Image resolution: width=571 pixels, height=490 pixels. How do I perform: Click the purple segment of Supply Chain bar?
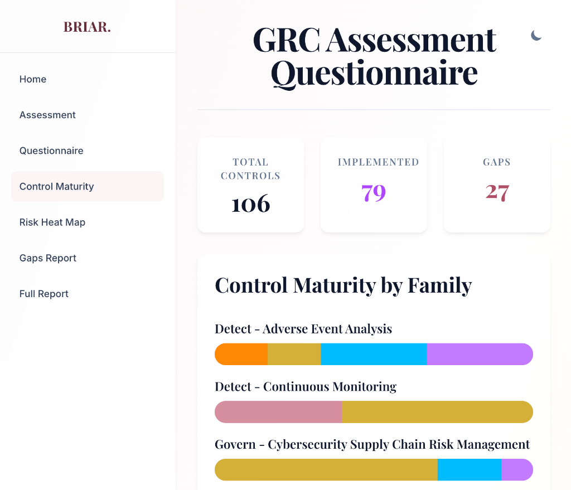(x=517, y=470)
